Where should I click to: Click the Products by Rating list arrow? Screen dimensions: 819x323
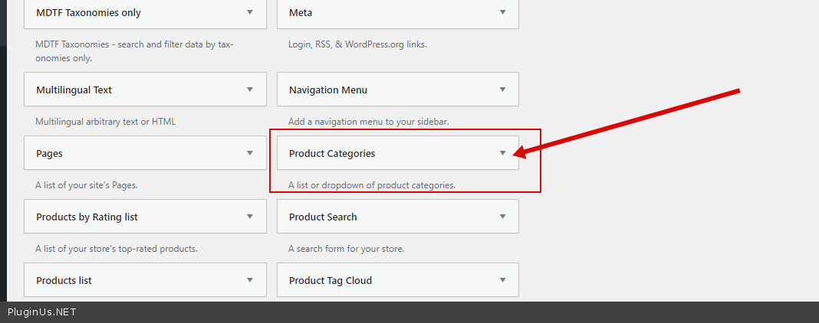point(250,217)
